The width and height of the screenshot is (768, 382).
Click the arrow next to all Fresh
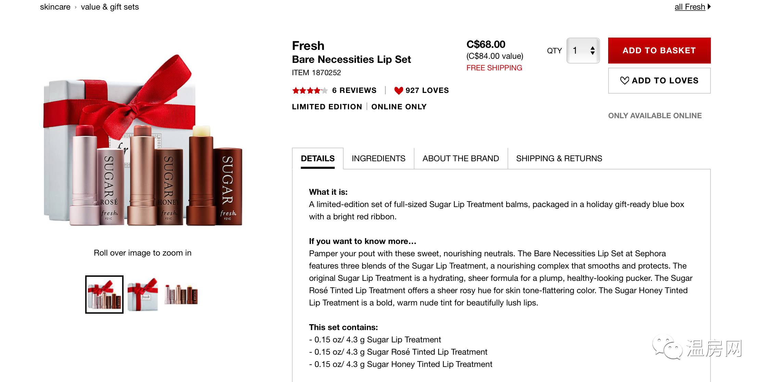tap(709, 7)
